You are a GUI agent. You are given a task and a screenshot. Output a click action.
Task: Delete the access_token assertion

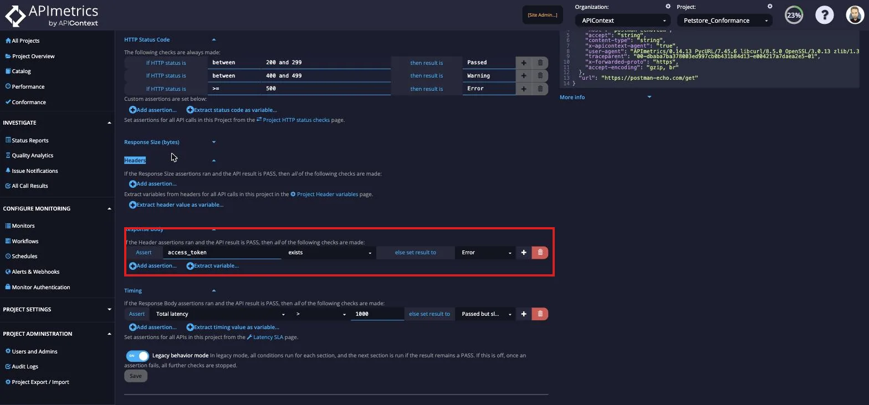pos(540,253)
